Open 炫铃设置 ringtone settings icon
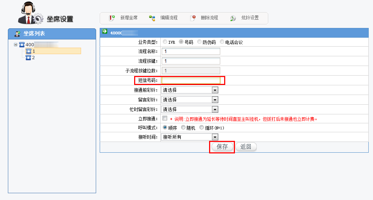 [x=233, y=18]
